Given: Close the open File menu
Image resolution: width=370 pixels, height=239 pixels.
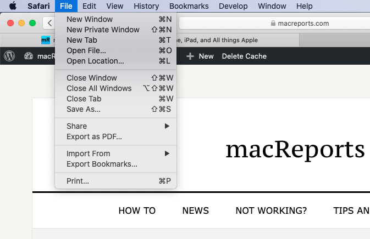Looking at the screenshot, I should point(66,6).
